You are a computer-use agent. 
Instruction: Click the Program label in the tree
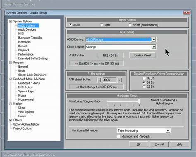click(x=18, y=63)
